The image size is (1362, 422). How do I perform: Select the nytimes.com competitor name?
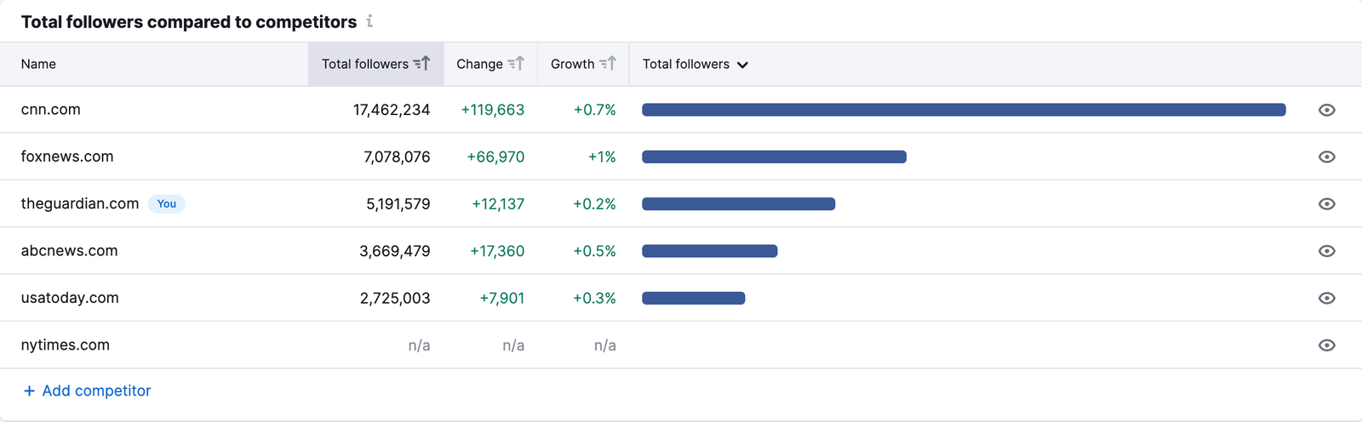click(x=66, y=345)
